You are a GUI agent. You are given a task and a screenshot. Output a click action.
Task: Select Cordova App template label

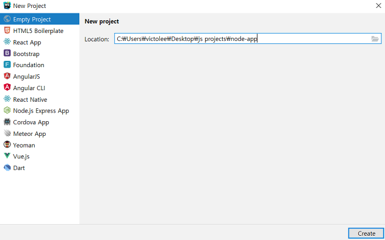click(x=31, y=122)
